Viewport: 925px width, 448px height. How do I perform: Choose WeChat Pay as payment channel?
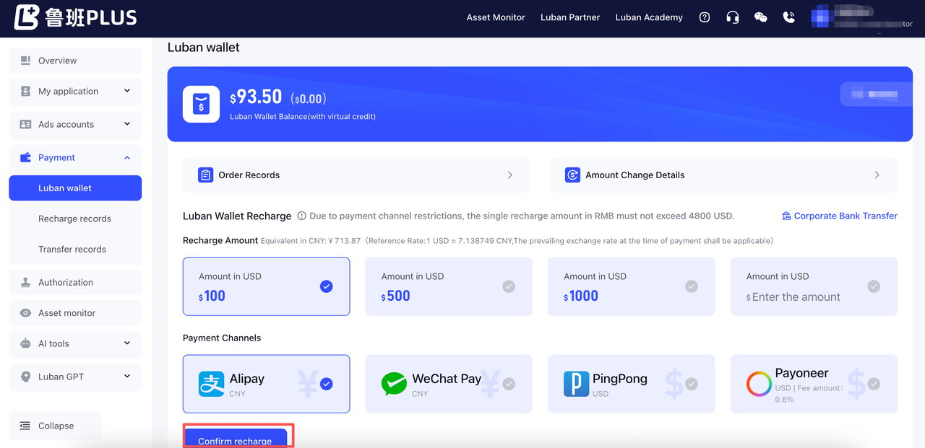(449, 384)
